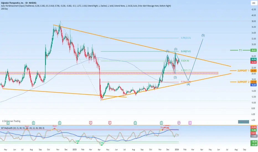This screenshot has height=152, width=258.
Task: Open the green earnings marker above November 2025
Action: [161, 123]
